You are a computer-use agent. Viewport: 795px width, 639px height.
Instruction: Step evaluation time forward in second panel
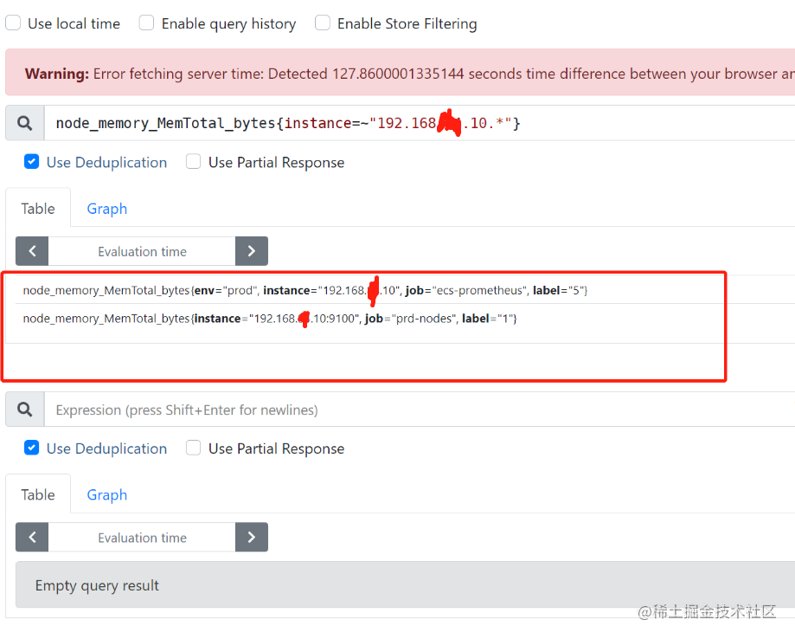point(252,537)
